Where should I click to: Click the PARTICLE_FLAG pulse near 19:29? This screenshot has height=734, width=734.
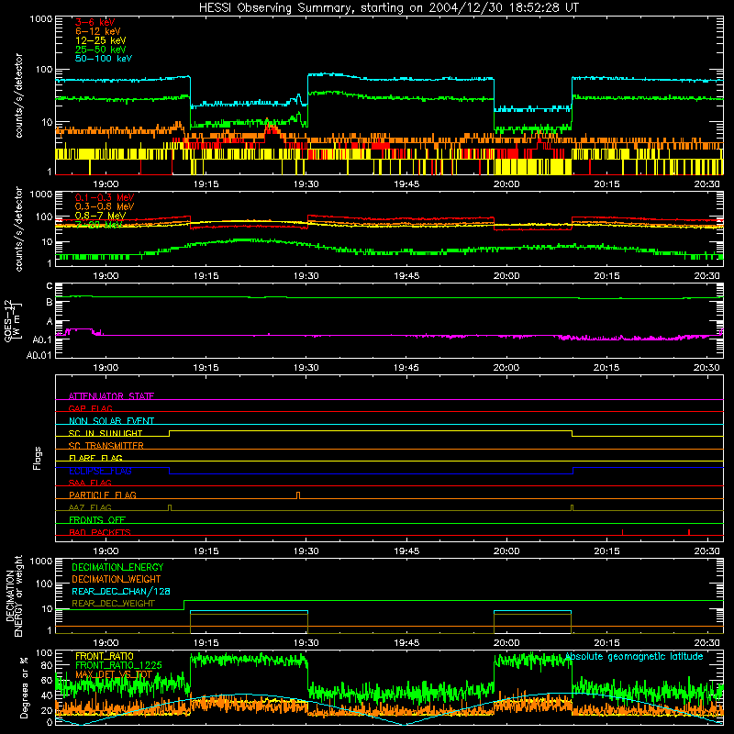click(x=298, y=495)
